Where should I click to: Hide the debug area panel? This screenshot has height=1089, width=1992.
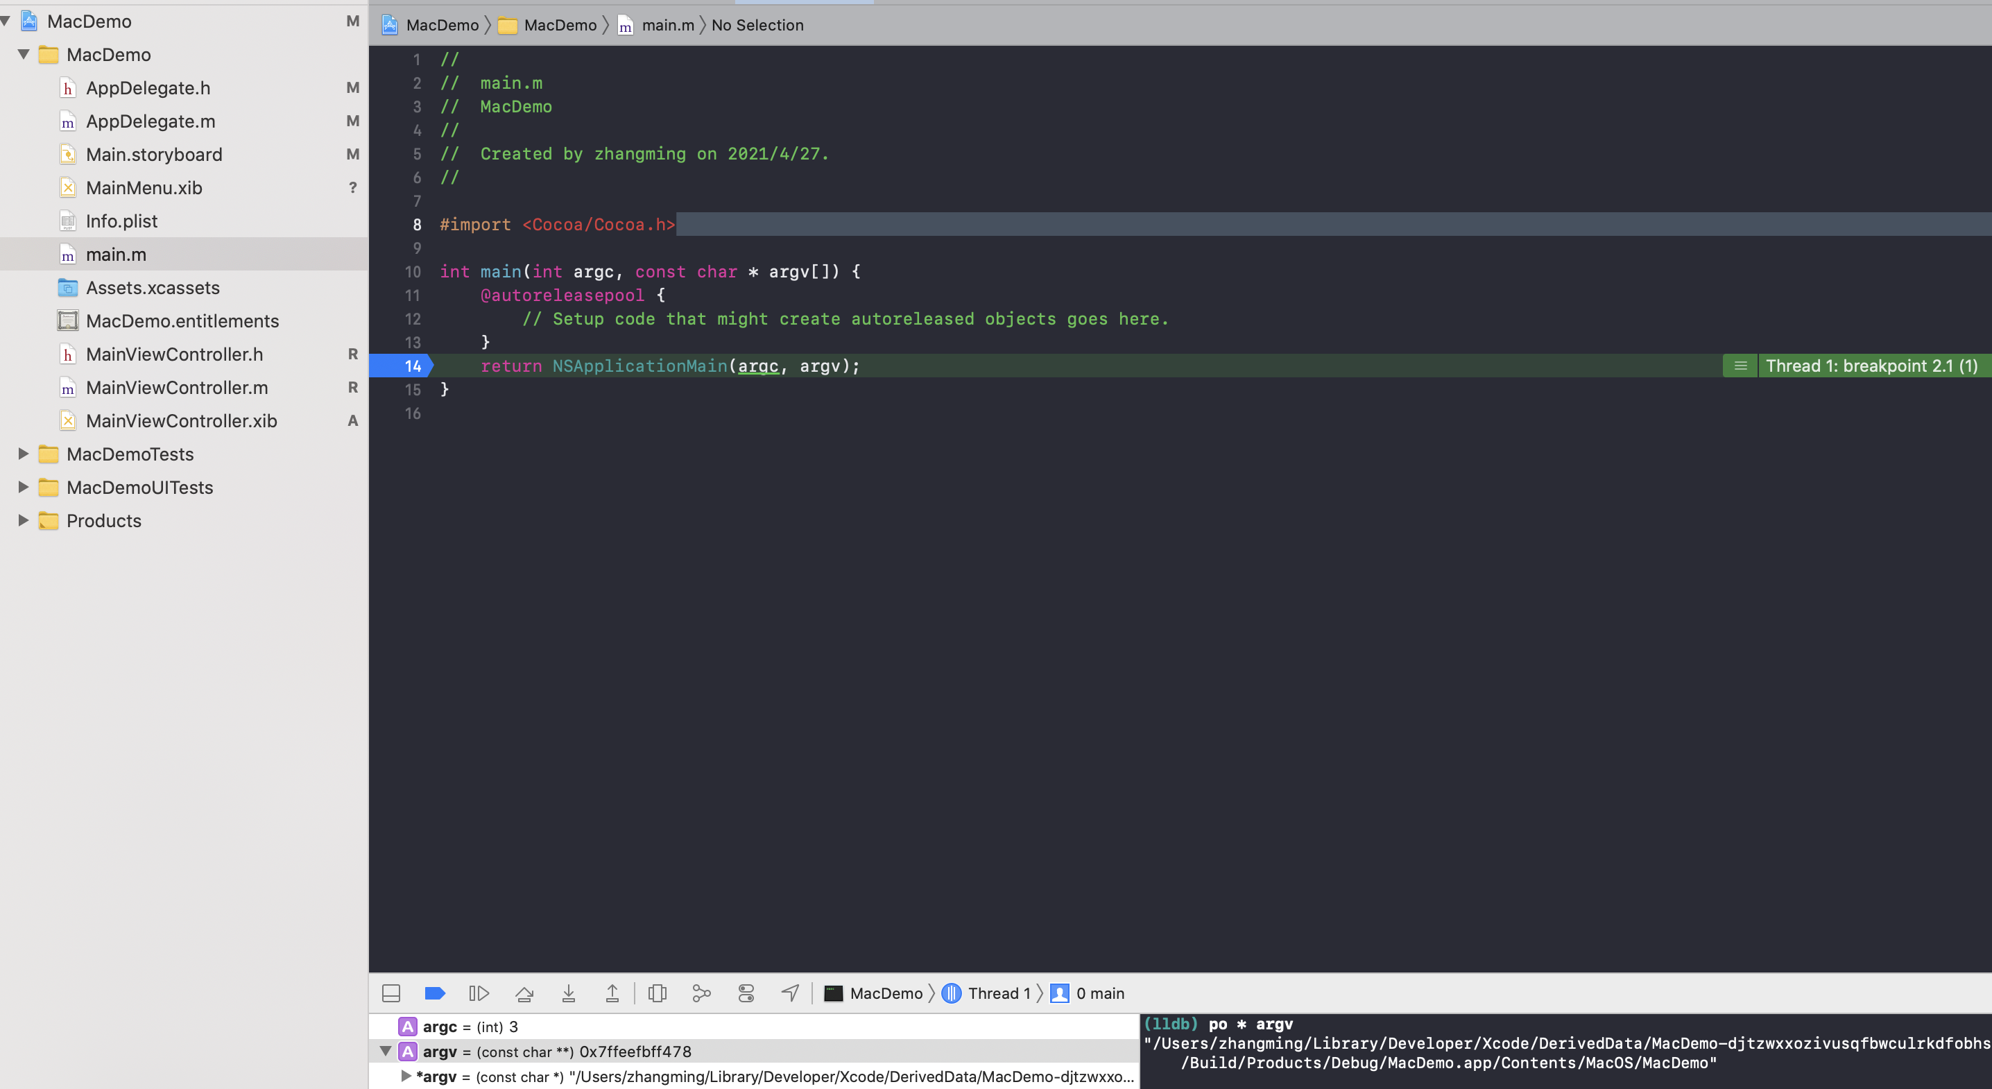click(x=391, y=993)
